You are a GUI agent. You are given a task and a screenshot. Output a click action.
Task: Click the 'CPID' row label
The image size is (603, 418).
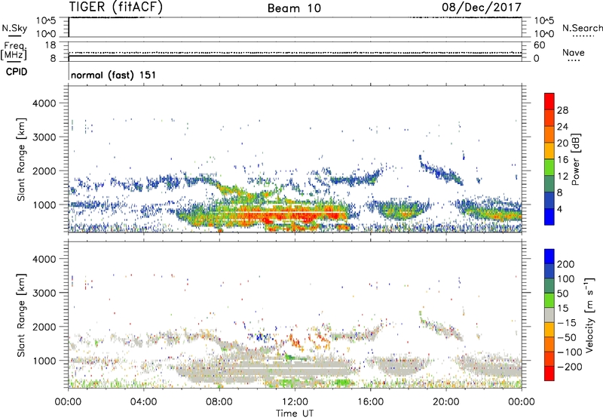pos(17,72)
